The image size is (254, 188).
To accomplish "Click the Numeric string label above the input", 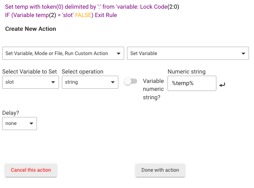I will pos(187,71).
